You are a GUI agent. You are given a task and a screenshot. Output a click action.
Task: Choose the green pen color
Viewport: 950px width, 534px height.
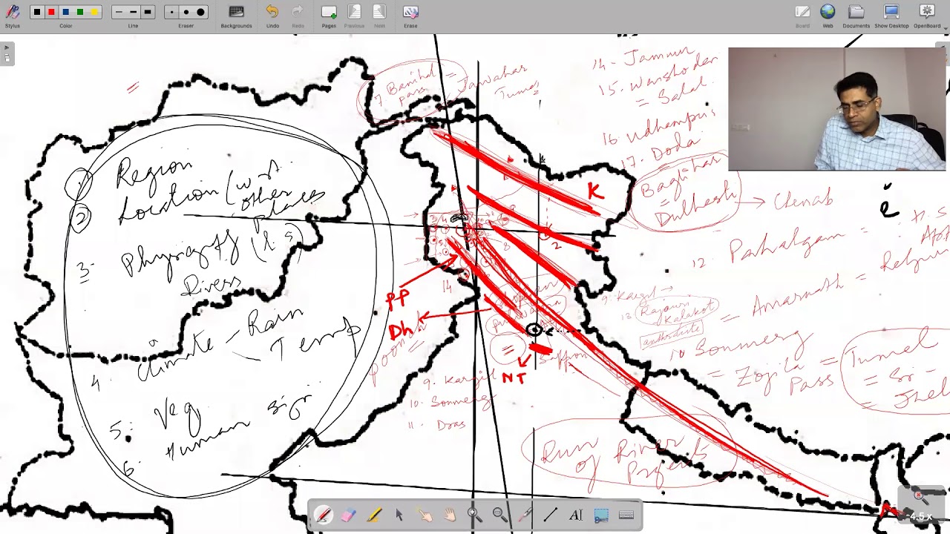pyautogui.click(x=81, y=12)
